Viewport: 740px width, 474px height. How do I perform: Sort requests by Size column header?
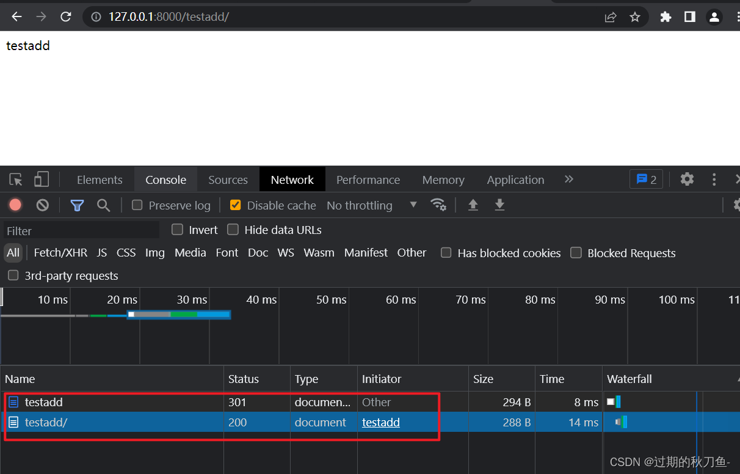pos(501,379)
